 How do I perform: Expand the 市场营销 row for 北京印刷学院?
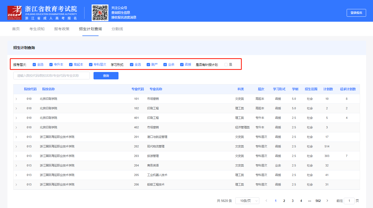(16, 99)
